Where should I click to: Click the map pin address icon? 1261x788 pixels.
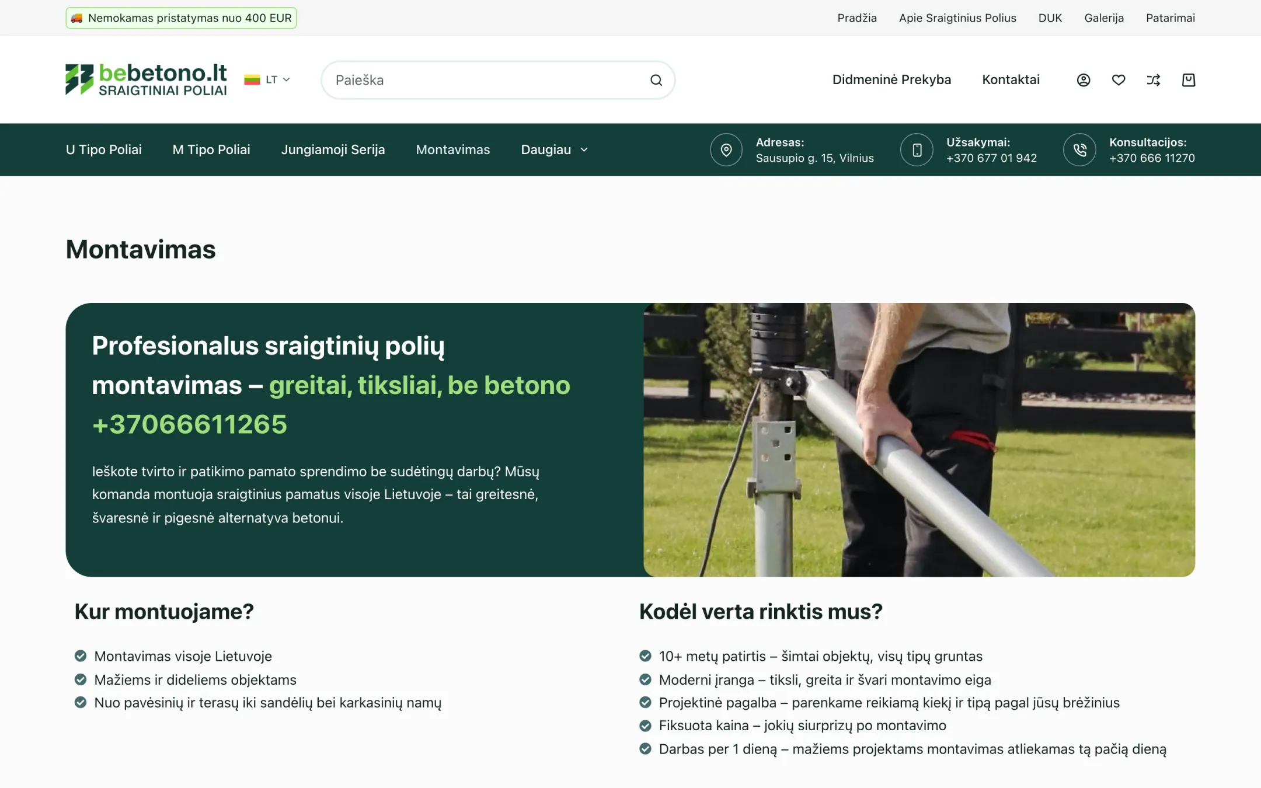pyautogui.click(x=726, y=150)
